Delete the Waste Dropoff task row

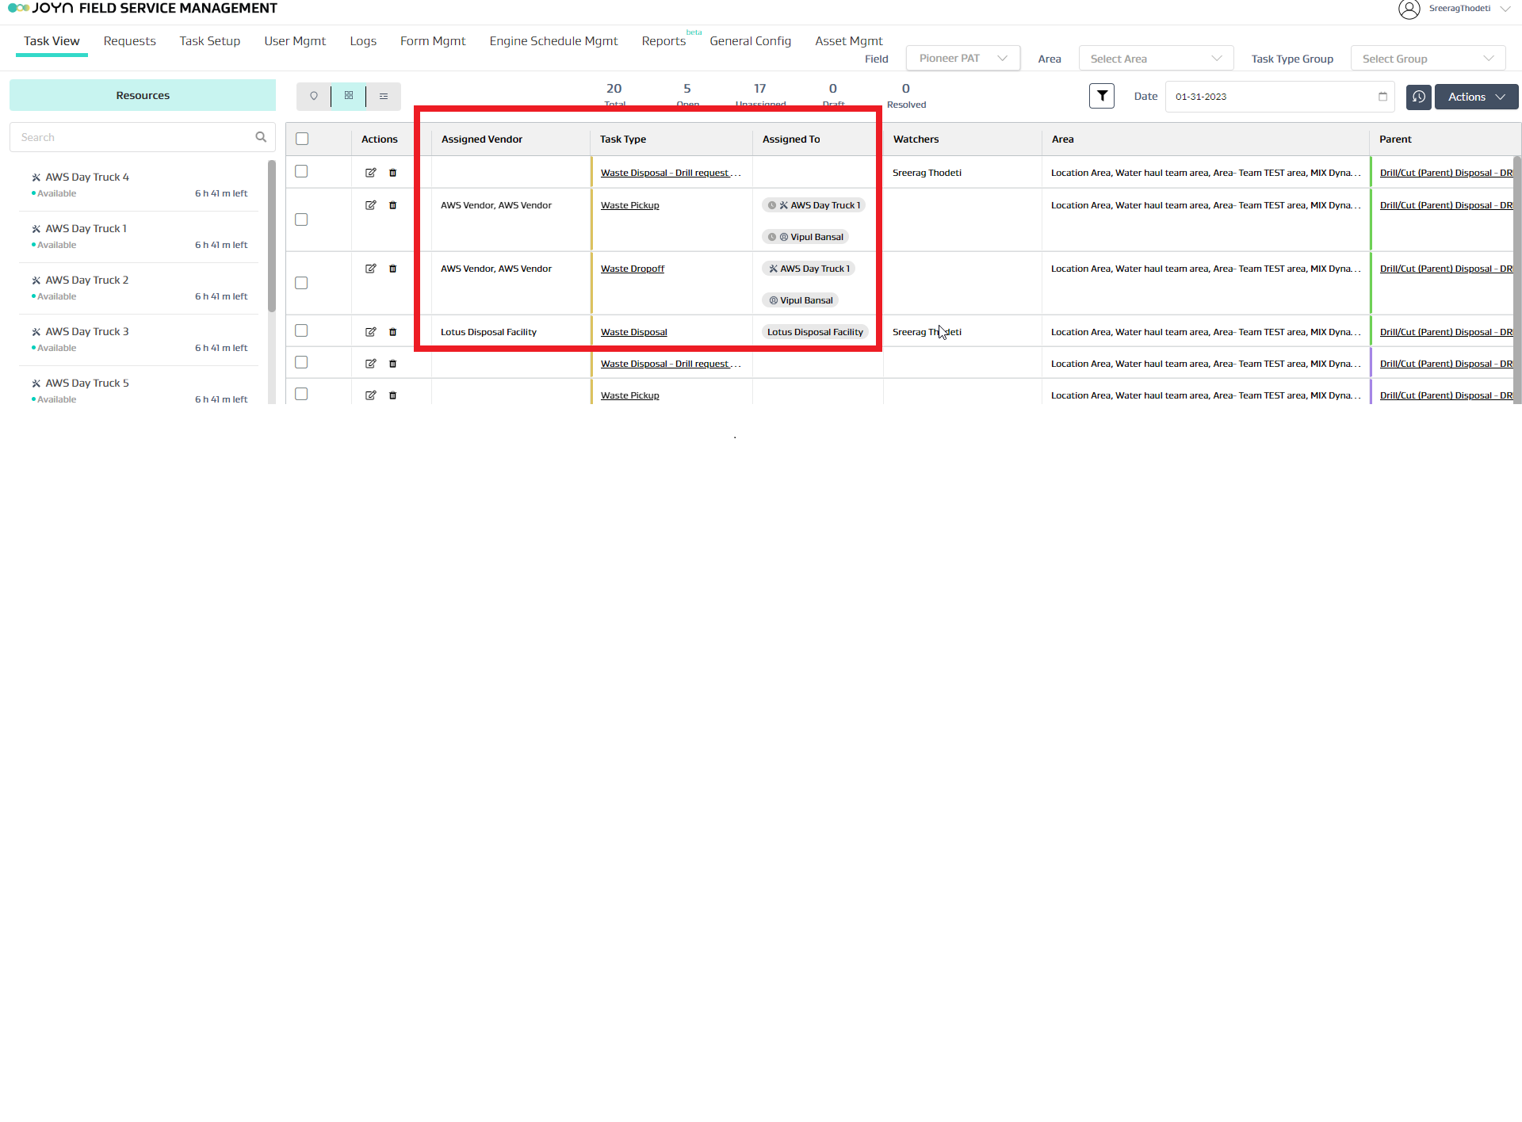[392, 269]
